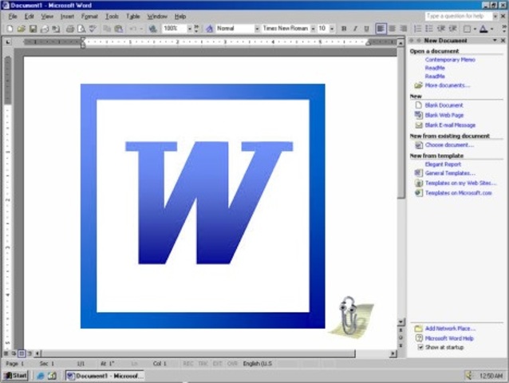Open the Zoom 100% dropdown
Image resolution: width=509 pixels, height=383 pixels.
(x=190, y=29)
